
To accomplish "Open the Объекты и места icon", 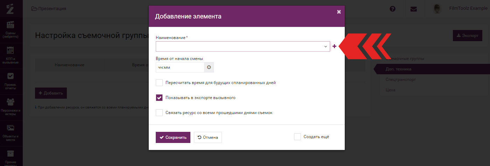I will tap(10, 128).
